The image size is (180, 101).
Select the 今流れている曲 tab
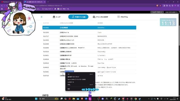(x=78, y=17)
